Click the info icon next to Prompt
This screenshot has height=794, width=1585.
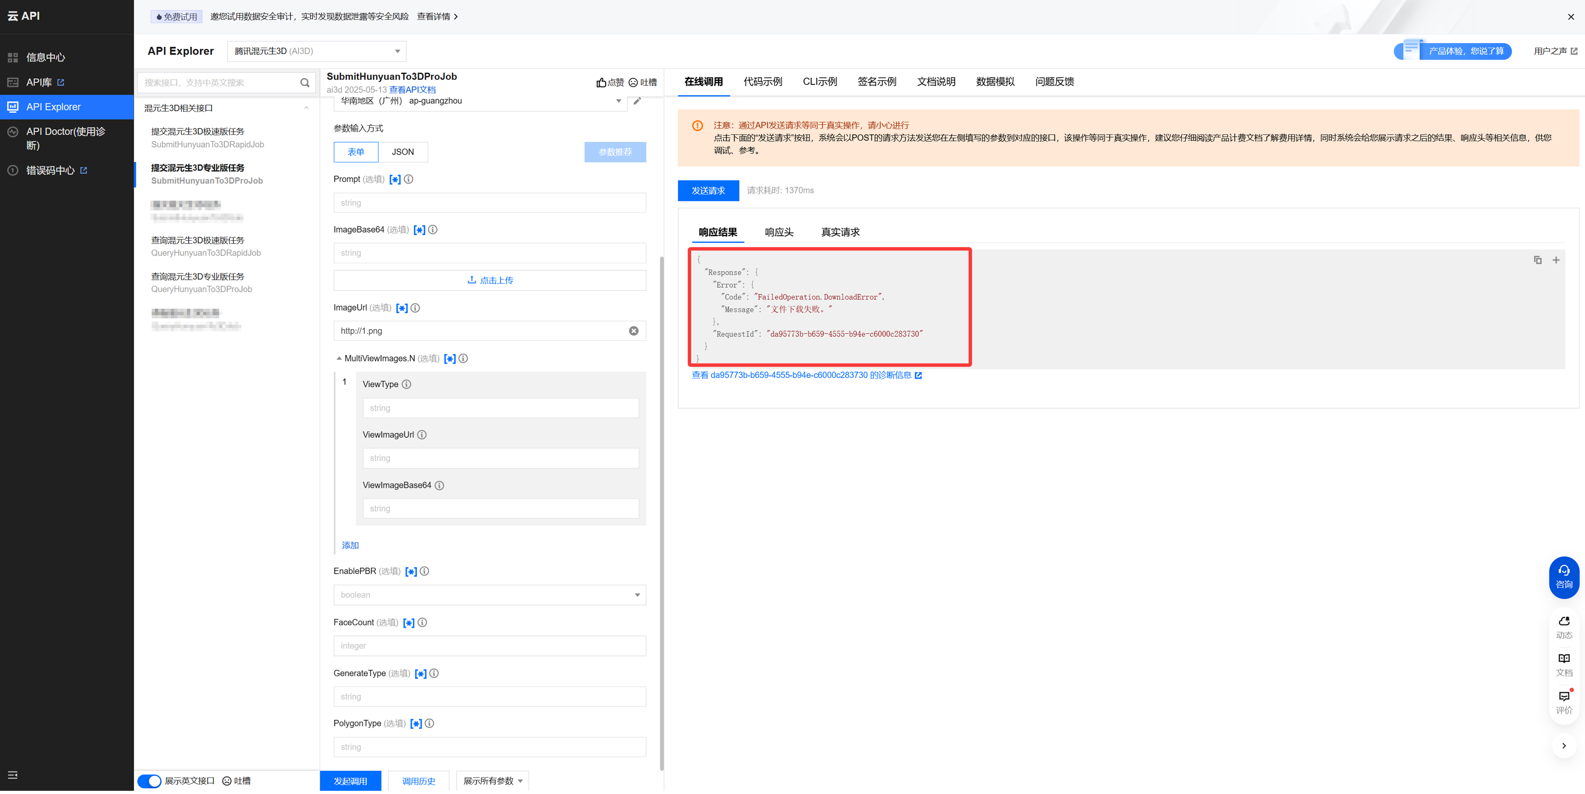coord(408,179)
